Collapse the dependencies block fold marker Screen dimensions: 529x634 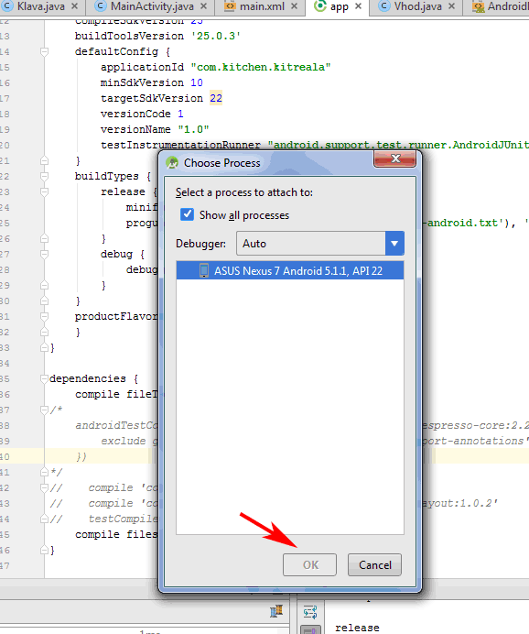tap(44, 378)
